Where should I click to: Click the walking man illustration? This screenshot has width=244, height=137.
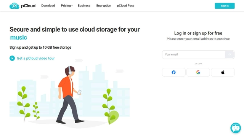pyautogui.click(x=70, y=95)
